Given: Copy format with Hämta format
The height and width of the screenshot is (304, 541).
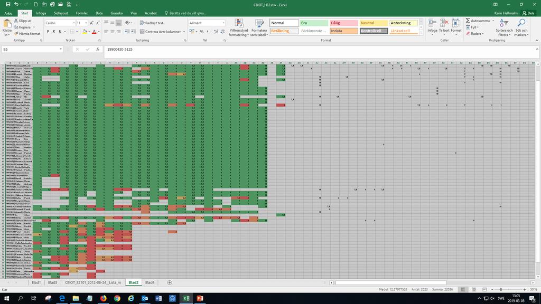Looking at the screenshot, I should 27,34.
